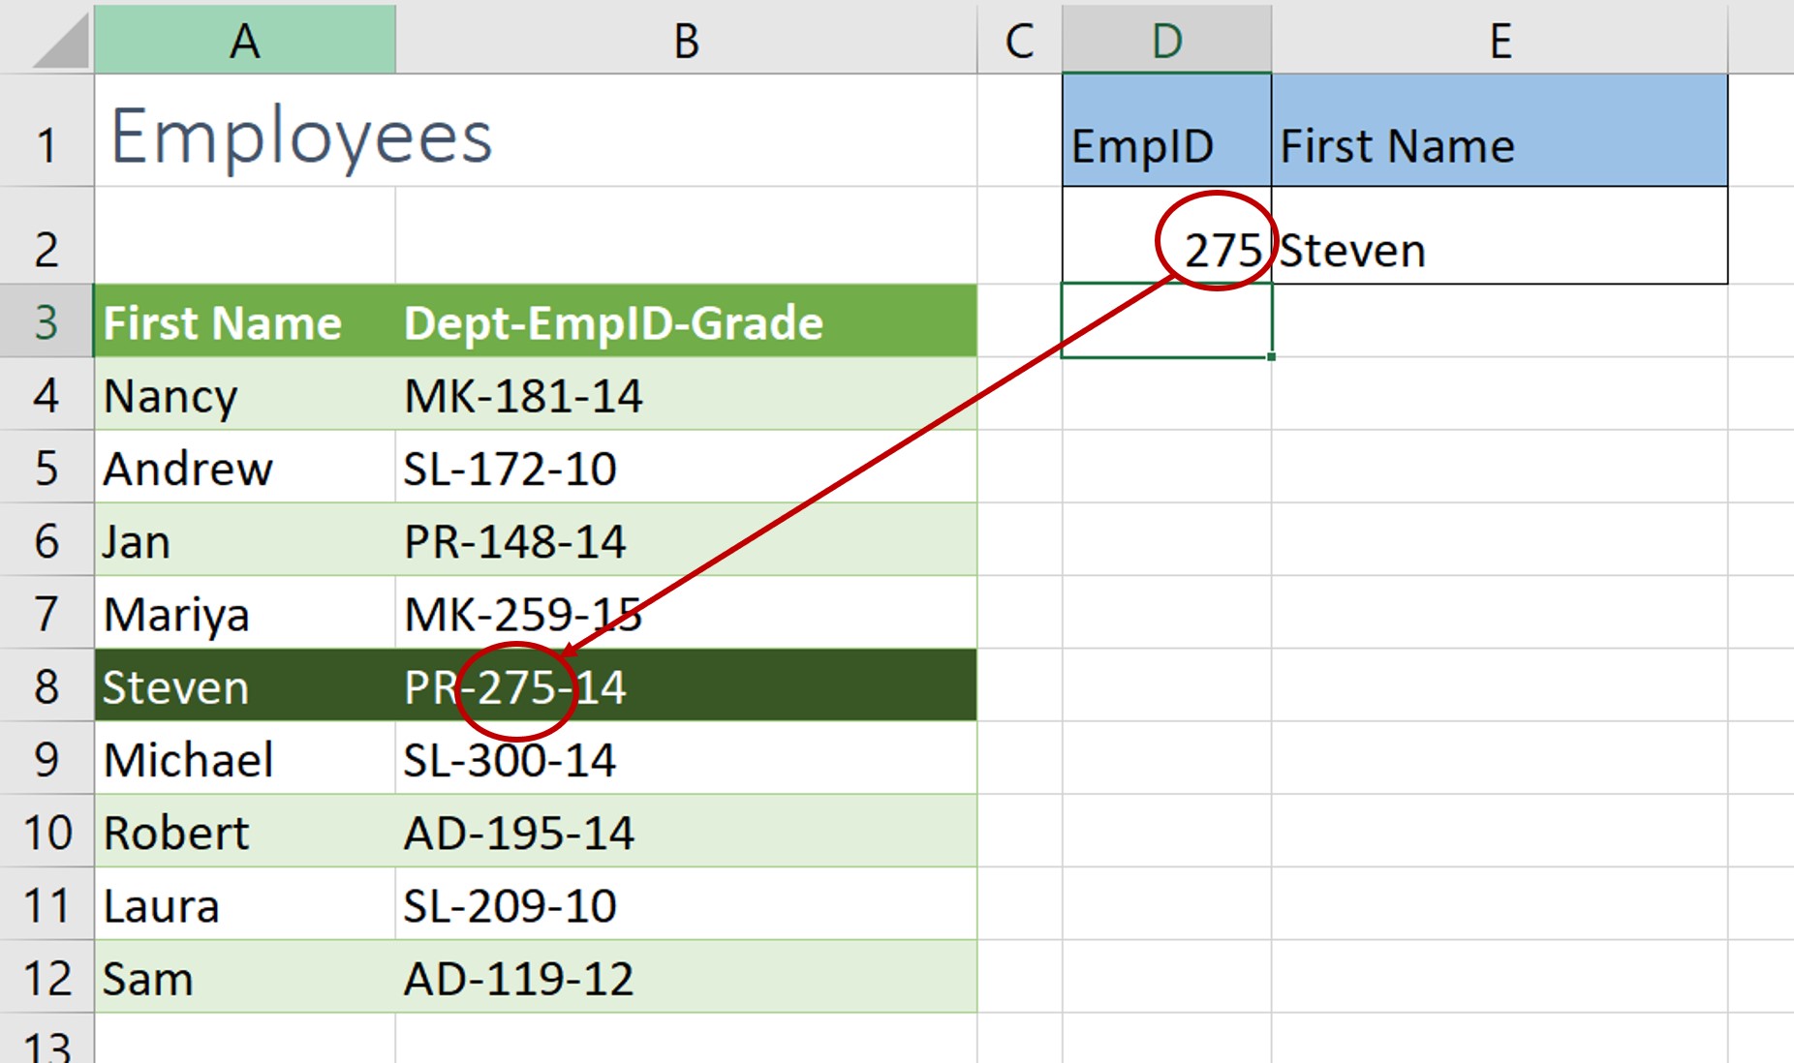Select the cell MK-259-15
Screen dimensions: 1794x1063
pyautogui.click(x=686, y=612)
